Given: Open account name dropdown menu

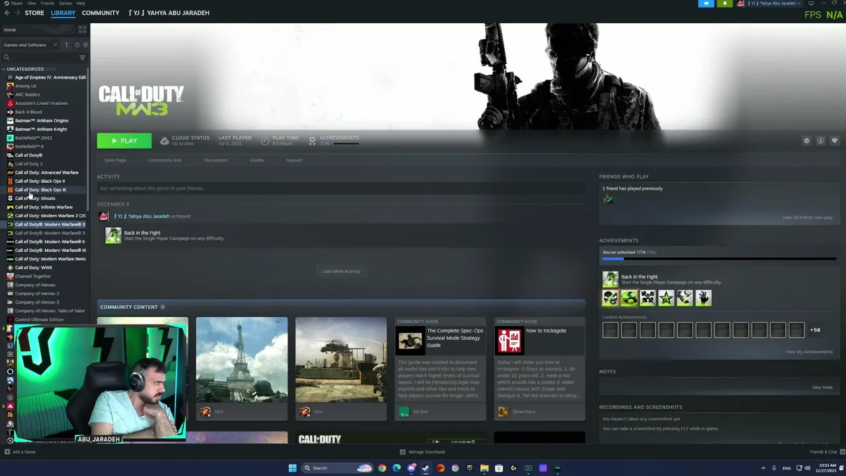Looking at the screenshot, I should click(775, 3).
